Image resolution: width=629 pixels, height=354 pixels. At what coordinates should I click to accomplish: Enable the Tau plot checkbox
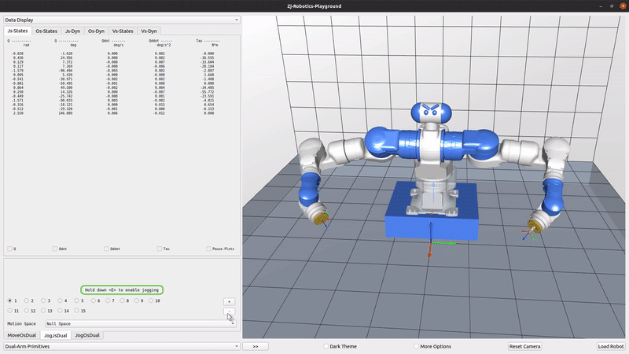[x=159, y=249]
